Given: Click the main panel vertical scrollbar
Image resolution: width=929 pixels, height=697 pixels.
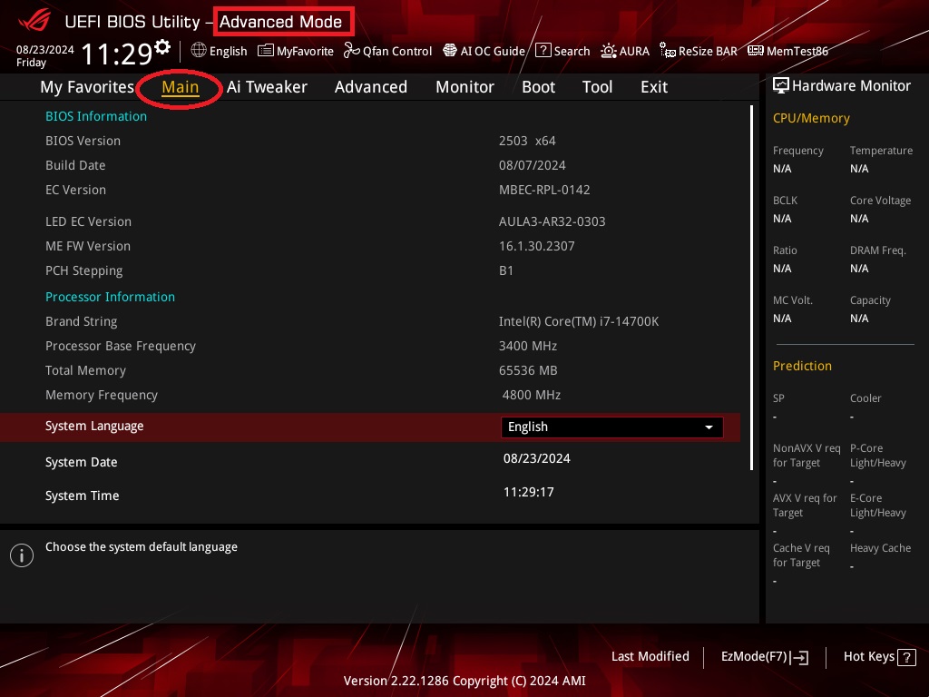Looking at the screenshot, I should point(751,288).
